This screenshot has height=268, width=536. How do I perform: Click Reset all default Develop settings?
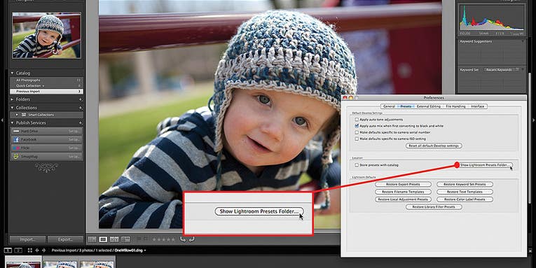pos(434,146)
